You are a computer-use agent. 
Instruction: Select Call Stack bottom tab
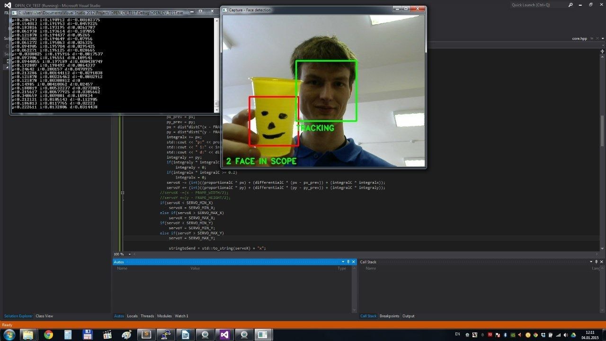coord(368,316)
